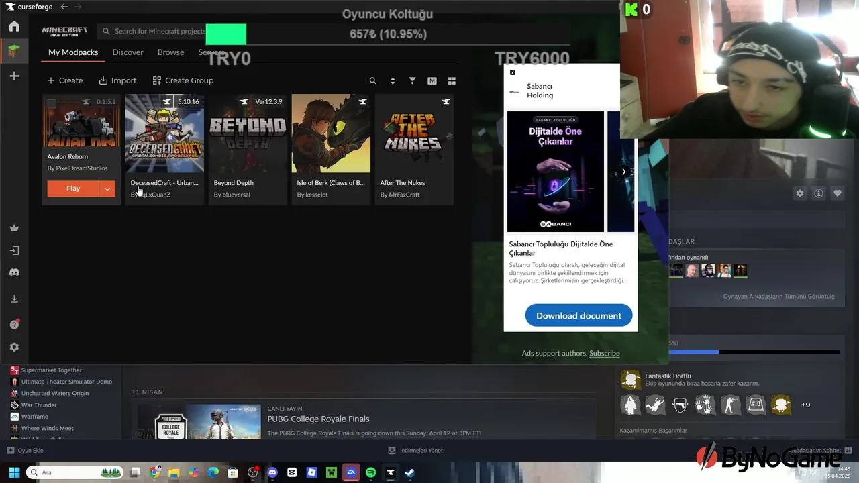Open CurseForge settings gear icon
859x483 pixels.
(14, 347)
